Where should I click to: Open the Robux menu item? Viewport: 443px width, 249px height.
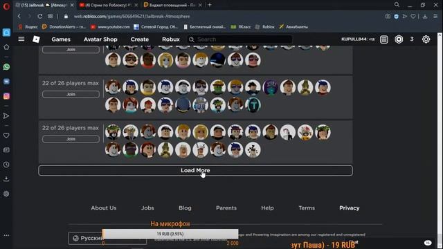[x=171, y=39]
